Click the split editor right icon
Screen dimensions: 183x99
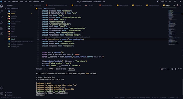[x=177, y=5]
